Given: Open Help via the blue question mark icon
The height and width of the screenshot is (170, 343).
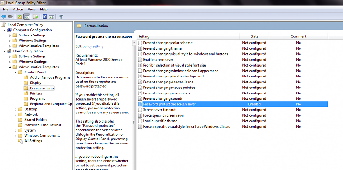Looking at the screenshot, I should coord(45,16).
